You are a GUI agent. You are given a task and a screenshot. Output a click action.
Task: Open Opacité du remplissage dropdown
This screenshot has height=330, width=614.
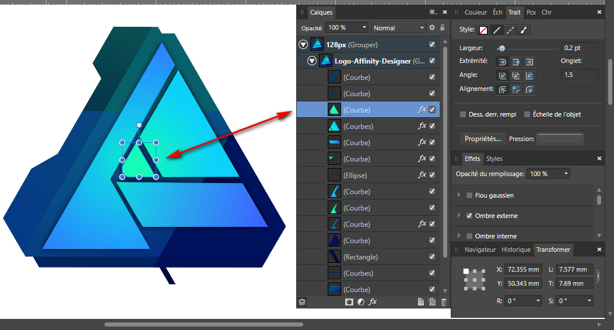tap(566, 174)
